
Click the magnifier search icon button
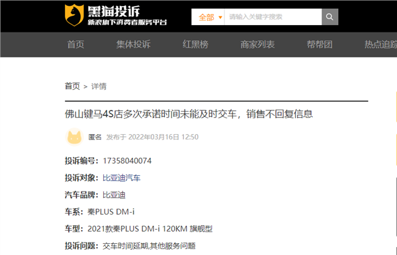(x=330, y=17)
